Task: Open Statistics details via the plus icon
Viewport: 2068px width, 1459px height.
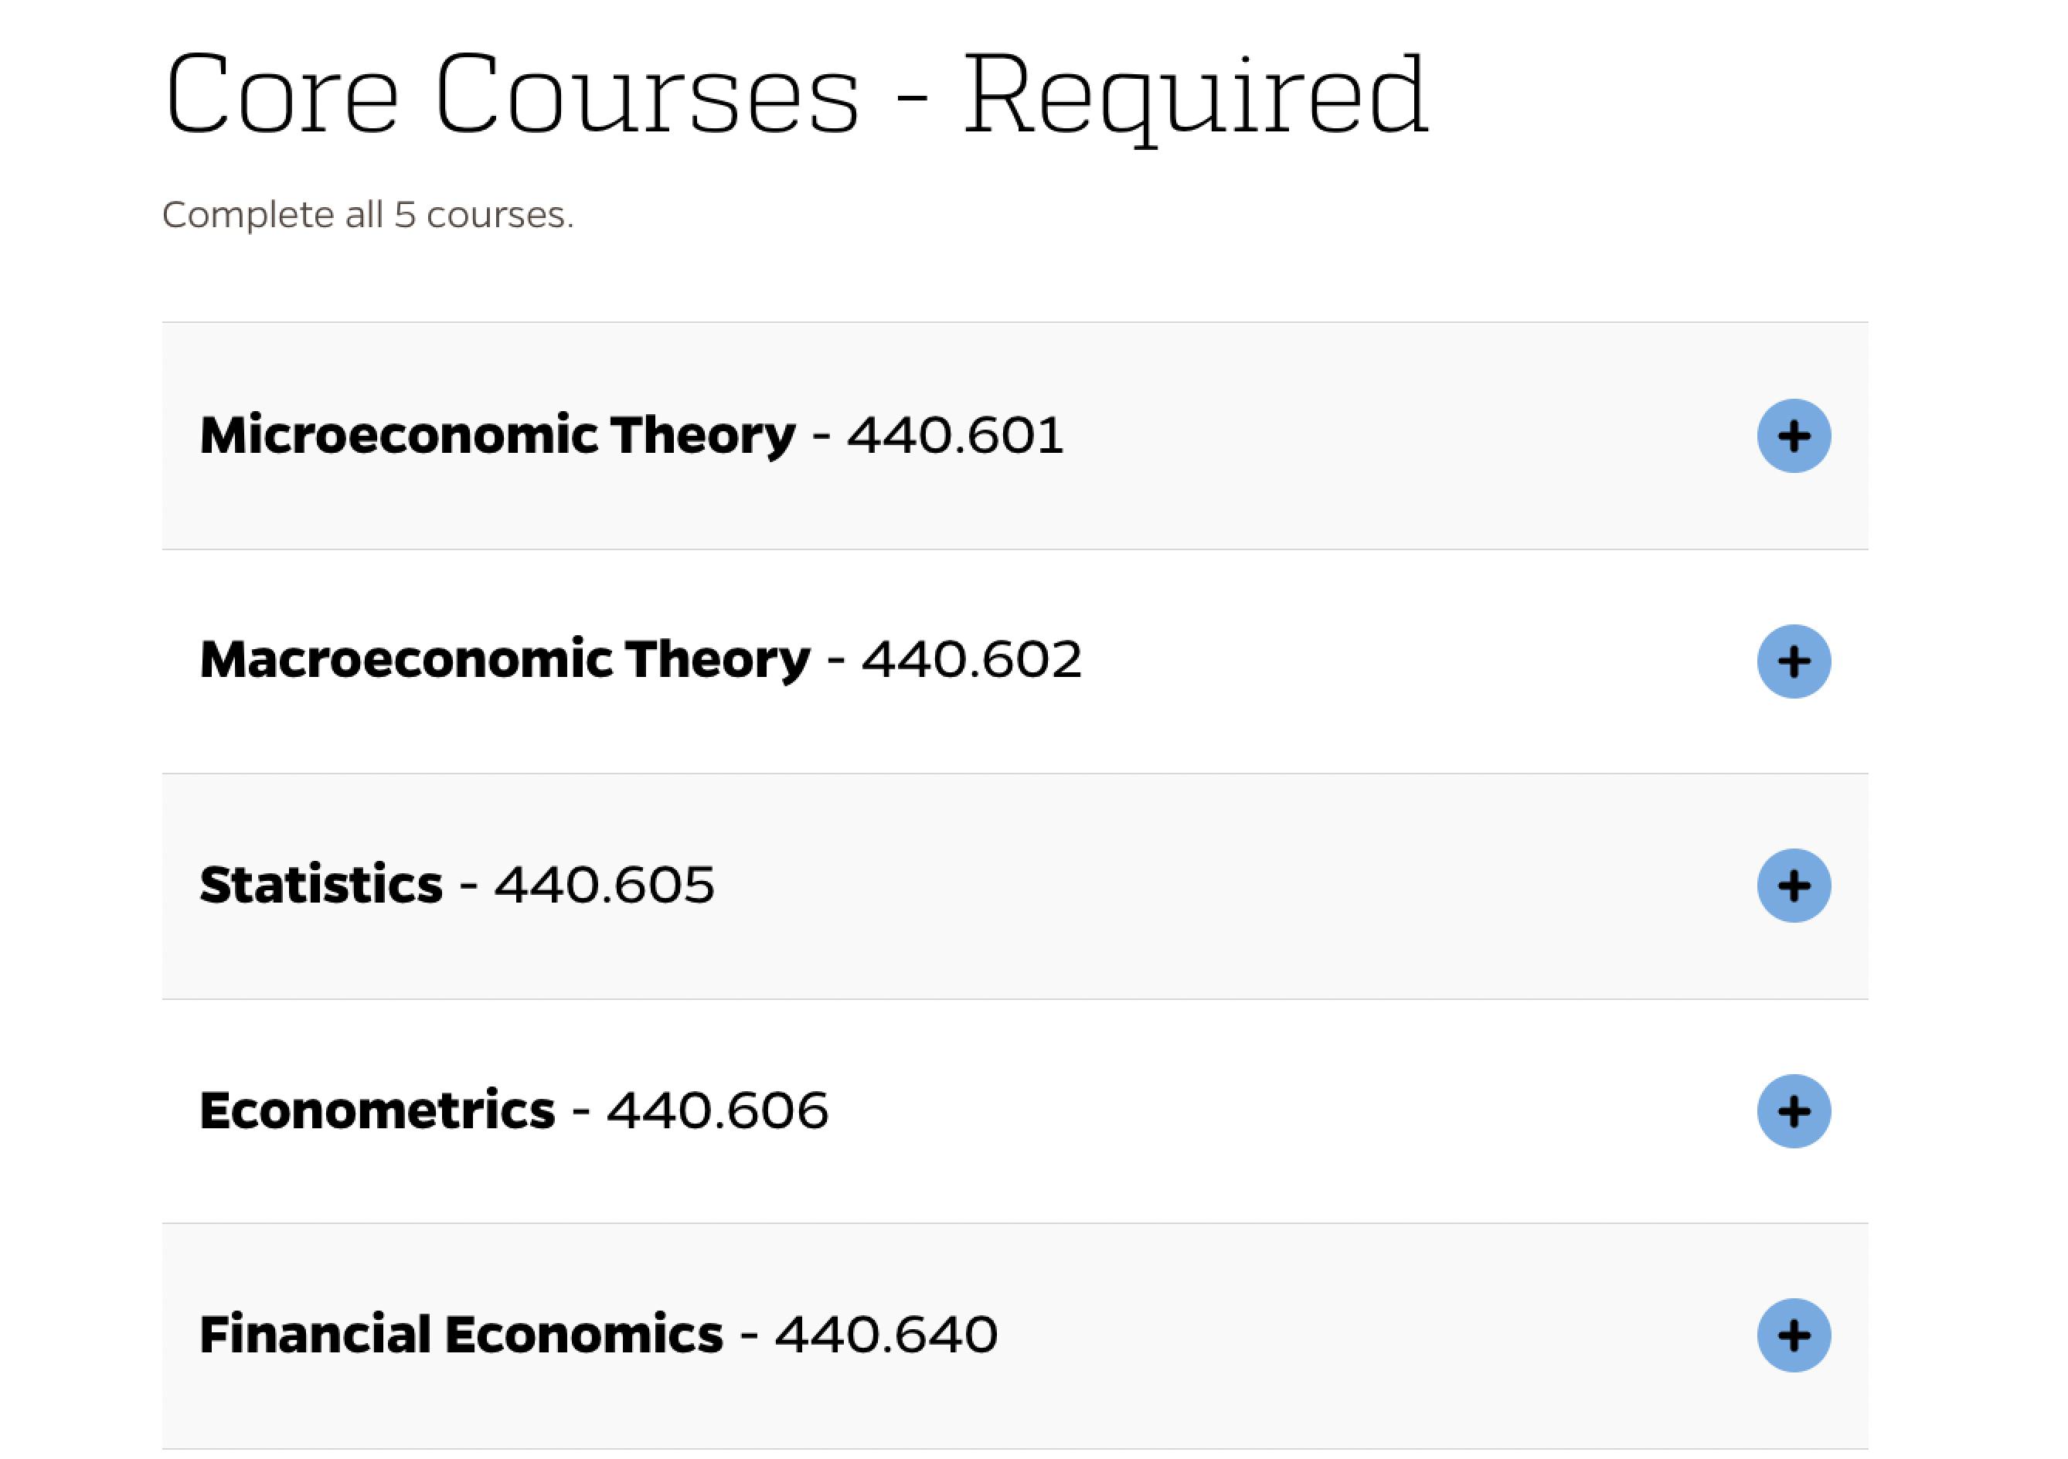Action: [x=1794, y=886]
